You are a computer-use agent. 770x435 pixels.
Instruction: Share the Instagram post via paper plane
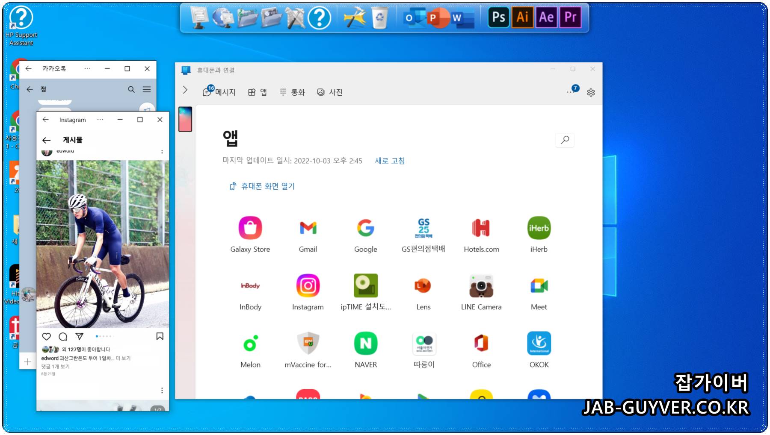click(x=79, y=337)
